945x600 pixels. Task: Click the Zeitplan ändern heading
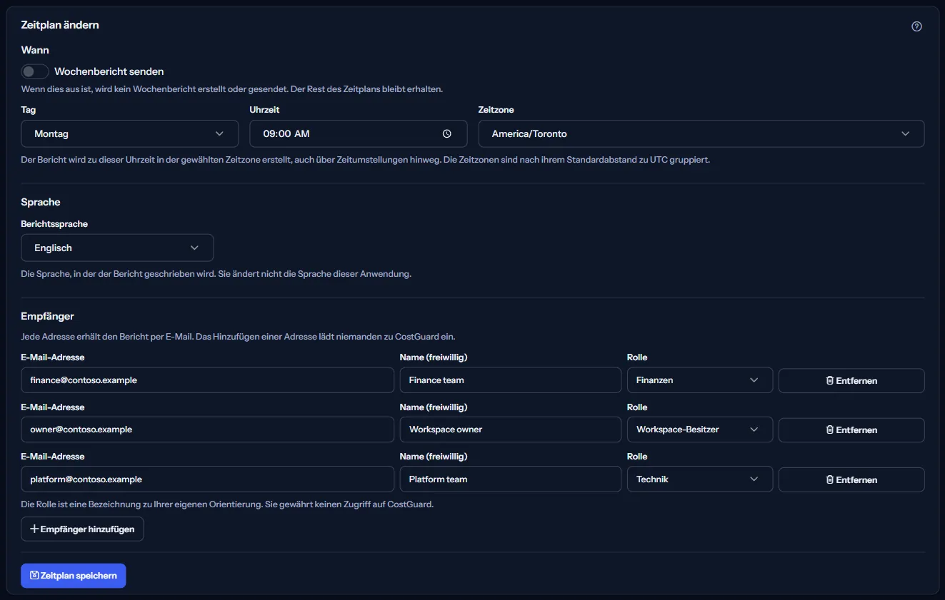coord(60,25)
